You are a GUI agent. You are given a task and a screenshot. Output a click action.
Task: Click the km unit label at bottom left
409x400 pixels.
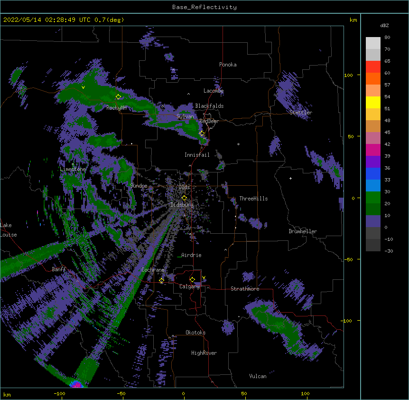(7, 395)
